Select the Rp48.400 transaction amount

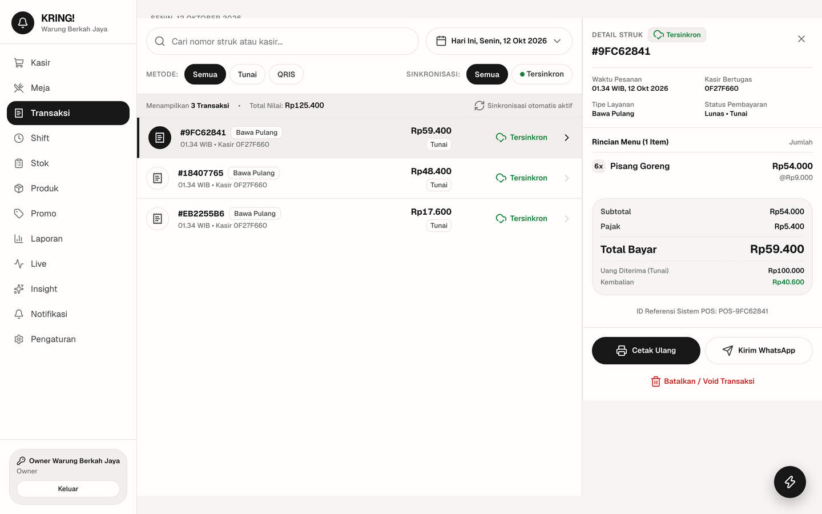click(x=431, y=171)
